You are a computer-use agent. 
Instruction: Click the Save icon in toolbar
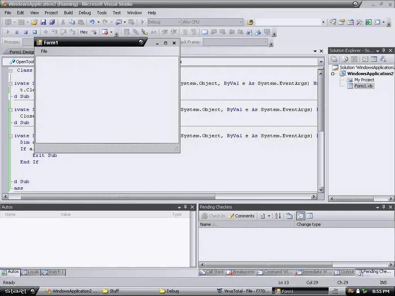click(43, 22)
